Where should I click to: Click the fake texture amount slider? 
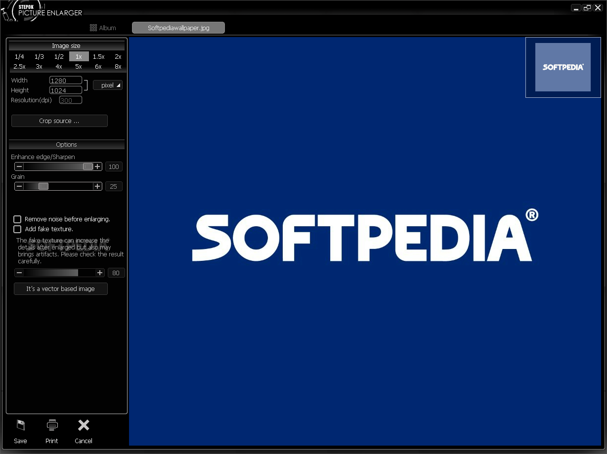[x=59, y=273]
